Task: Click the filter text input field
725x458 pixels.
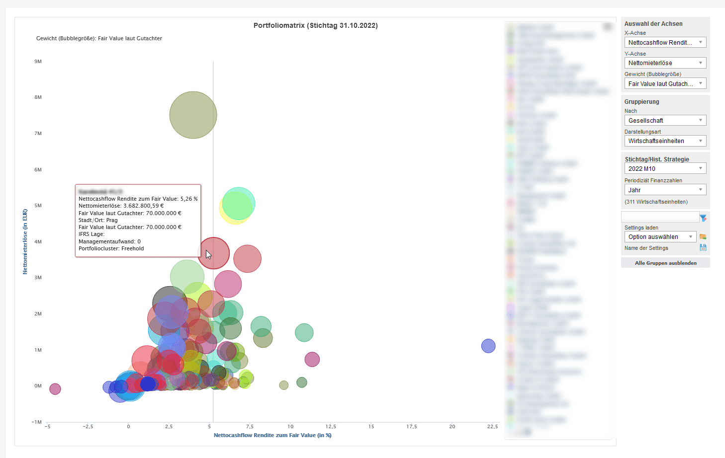Action: (660, 217)
